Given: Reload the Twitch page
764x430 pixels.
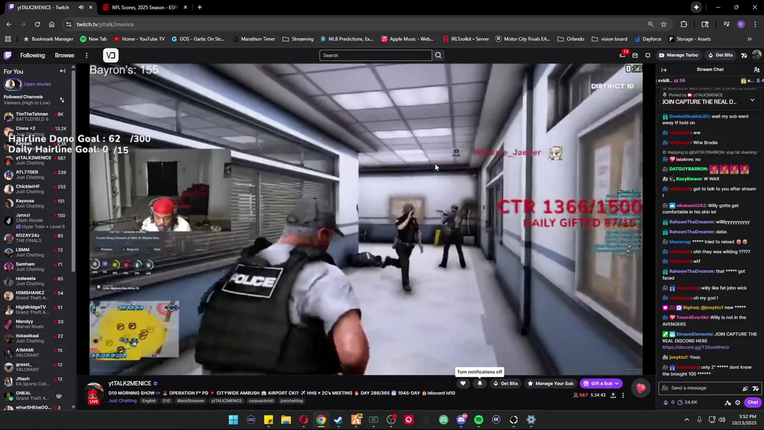Looking at the screenshot, I should (x=37, y=24).
